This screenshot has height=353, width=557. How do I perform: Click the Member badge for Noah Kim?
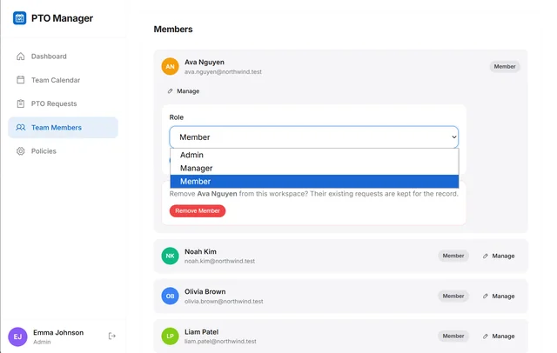pos(453,256)
